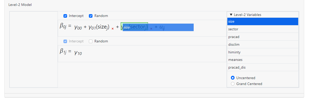
Task: Click the γ00 intercept term
Action: pyautogui.click(x=78, y=27)
